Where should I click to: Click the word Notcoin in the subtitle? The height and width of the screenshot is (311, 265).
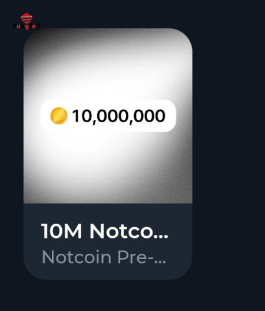[77, 257]
